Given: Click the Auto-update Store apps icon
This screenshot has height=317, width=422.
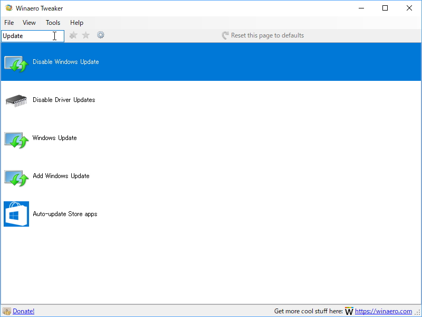Looking at the screenshot, I should pyautogui.click(x=16, y=214).
